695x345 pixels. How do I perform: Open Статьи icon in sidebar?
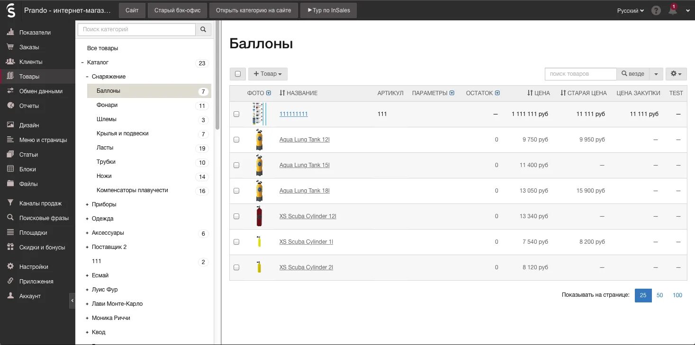pos(10,154)
